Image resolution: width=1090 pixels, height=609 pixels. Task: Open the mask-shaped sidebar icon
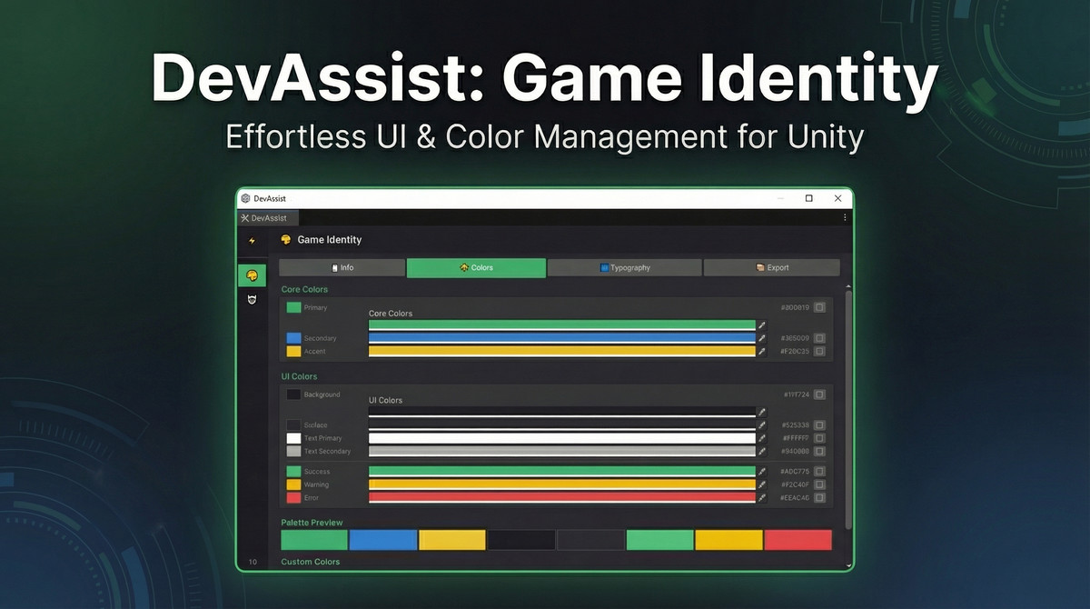[x=252, y=300]
